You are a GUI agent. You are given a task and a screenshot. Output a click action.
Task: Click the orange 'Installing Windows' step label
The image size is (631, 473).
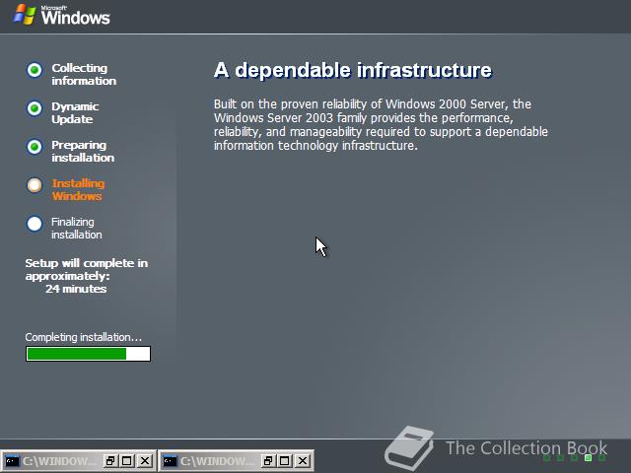78,190
